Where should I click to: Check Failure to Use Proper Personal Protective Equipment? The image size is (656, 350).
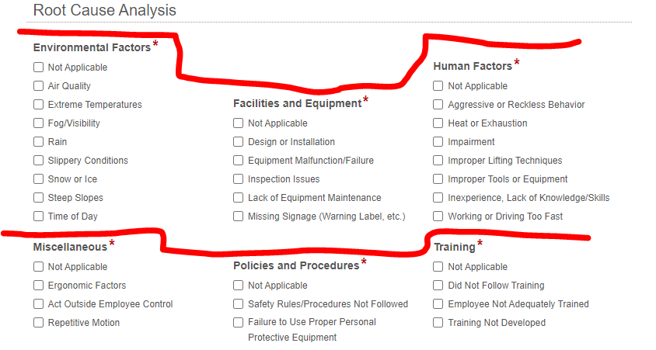[239, 322]
